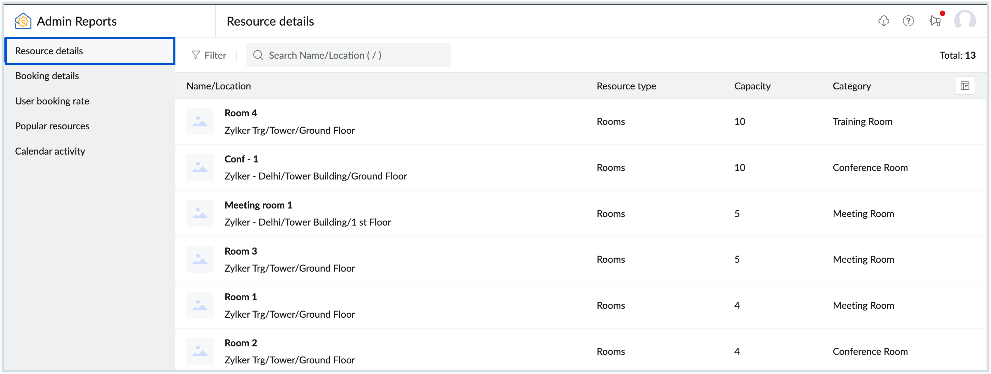Viewport: 991px width, 374px height.
Task: Open Meeting room 1 resource name
Action: point(258,205)
